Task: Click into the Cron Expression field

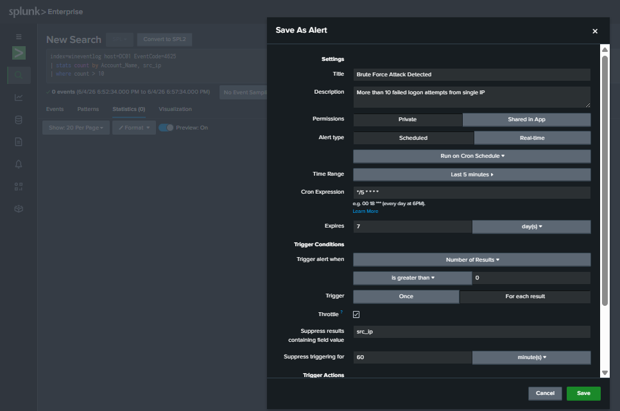Action: 472,192
